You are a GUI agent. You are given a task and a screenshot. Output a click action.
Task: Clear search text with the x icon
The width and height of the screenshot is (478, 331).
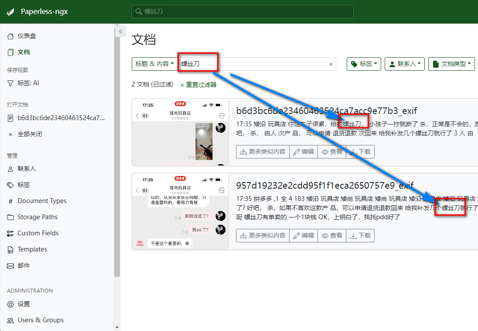(331, 64)
